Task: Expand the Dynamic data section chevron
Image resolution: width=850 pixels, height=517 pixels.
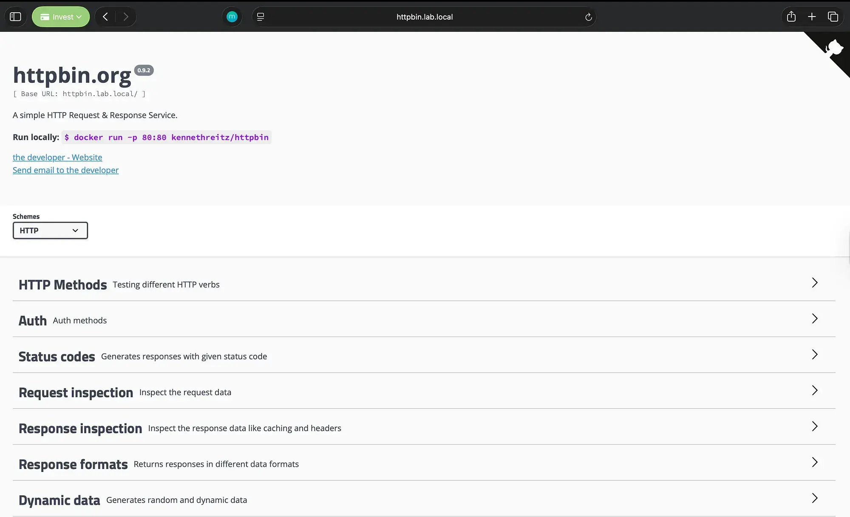Action: click(814, 498)
